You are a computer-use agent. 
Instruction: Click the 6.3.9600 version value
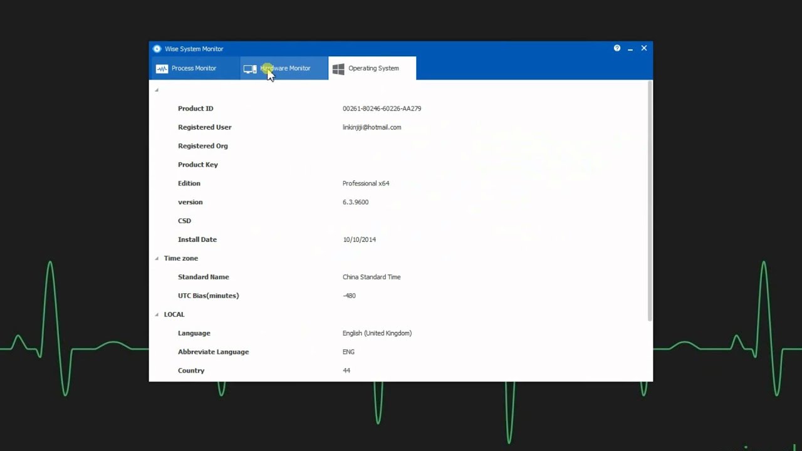(355, 202)
